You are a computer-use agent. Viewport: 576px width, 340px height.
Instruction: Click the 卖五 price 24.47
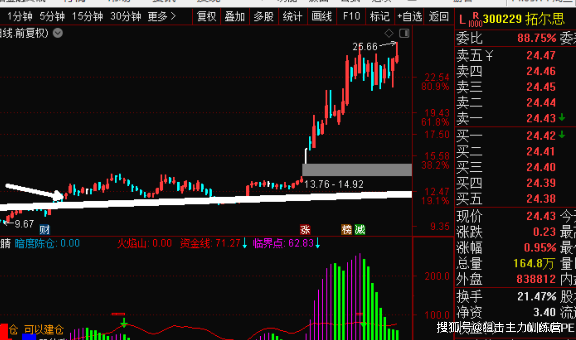click(541, 55)
